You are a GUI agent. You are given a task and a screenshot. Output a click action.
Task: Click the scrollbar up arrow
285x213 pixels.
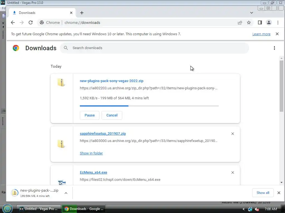click(x=281, y=58)
